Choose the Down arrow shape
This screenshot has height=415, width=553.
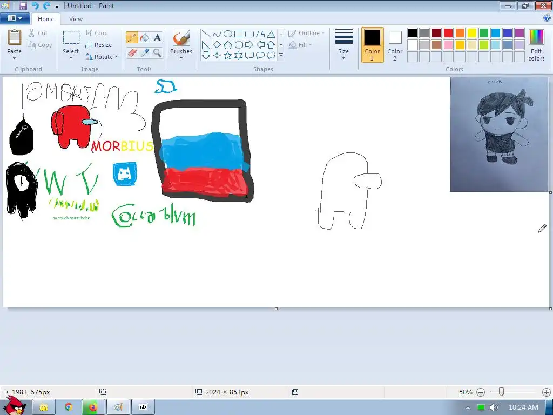click(x=206, y=56)
